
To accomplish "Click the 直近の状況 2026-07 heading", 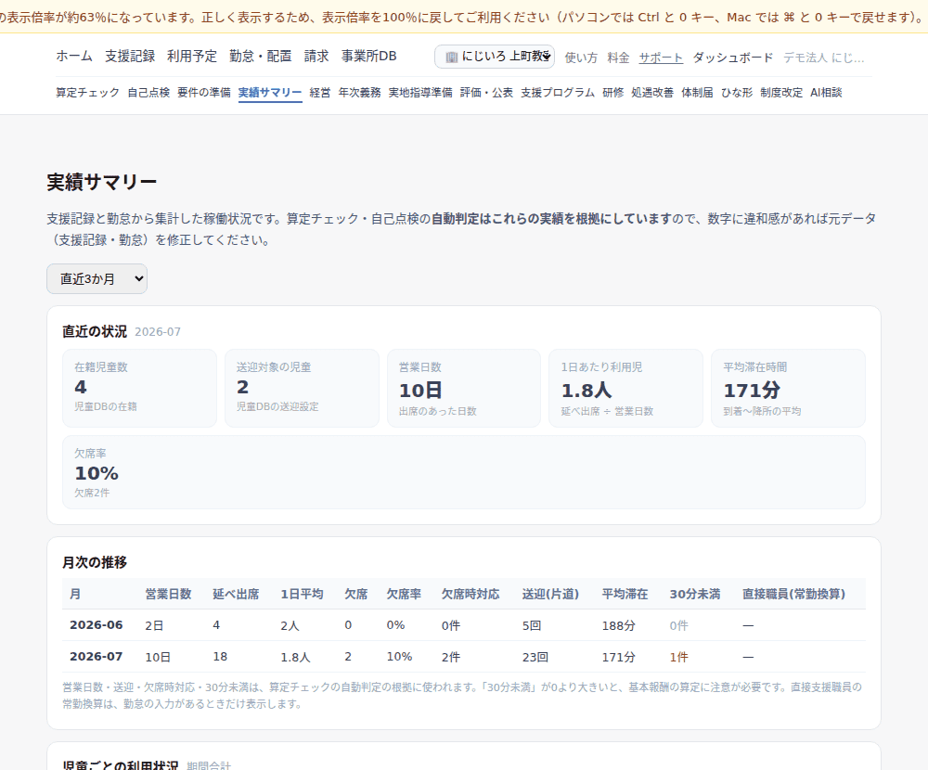I will tap(122, 331).
